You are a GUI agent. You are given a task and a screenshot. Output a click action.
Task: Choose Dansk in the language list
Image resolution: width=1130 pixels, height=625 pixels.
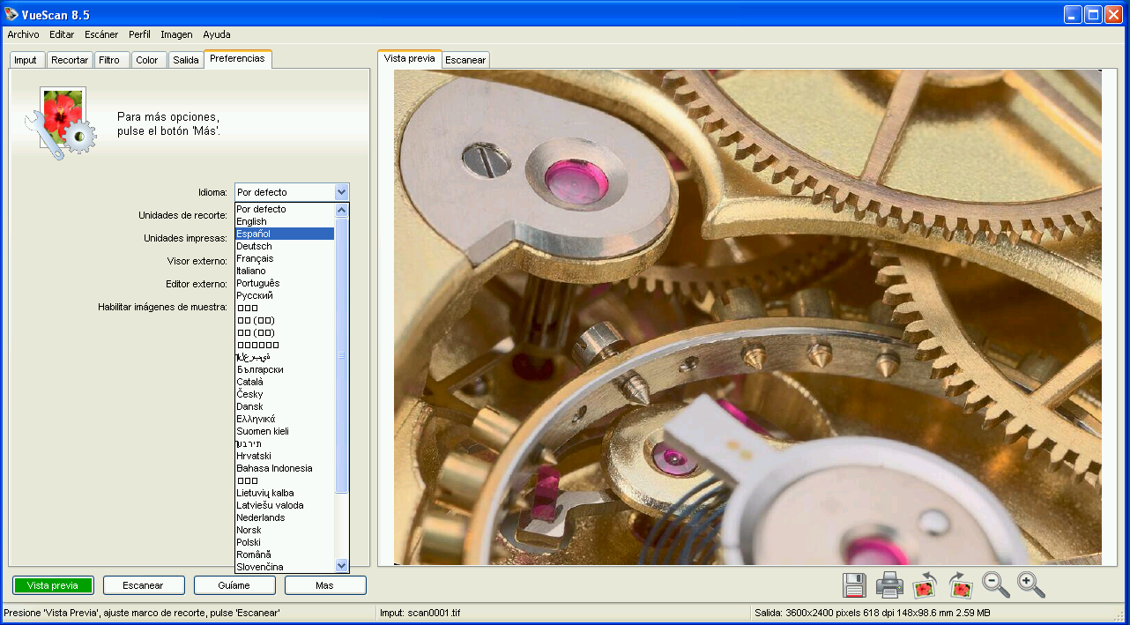(x=285, y=406)
